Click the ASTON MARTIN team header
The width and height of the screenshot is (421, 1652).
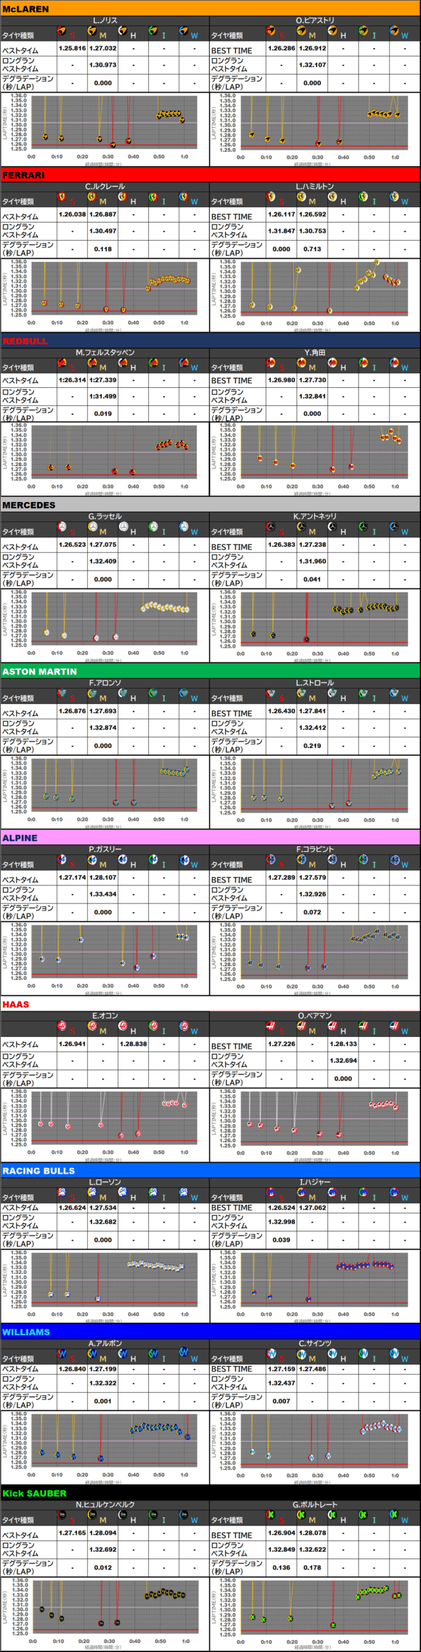click(x=210, y=672)
